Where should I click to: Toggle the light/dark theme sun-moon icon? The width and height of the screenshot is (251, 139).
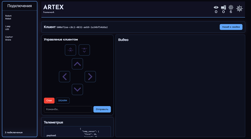239,9
